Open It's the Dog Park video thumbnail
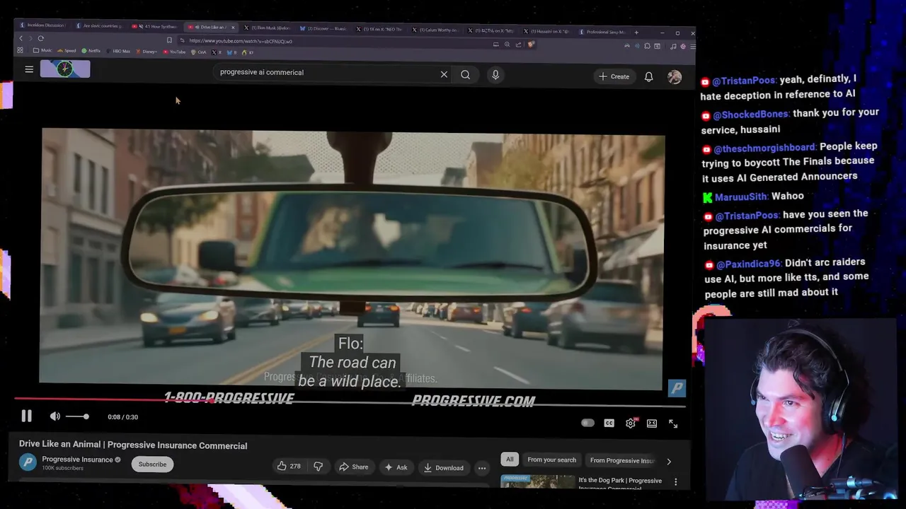This screenshot has width=906, height=509. point(538,481)
